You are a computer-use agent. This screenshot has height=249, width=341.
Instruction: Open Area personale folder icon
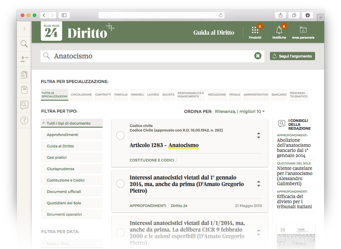coord(303,29)
